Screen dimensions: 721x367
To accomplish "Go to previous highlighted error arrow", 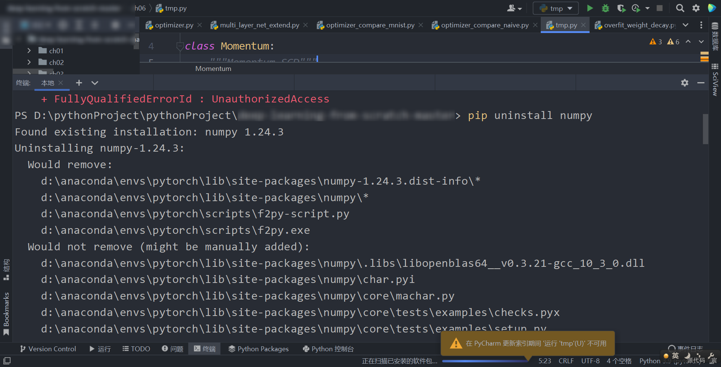I will pyautogui.click(x=688, y=42).
